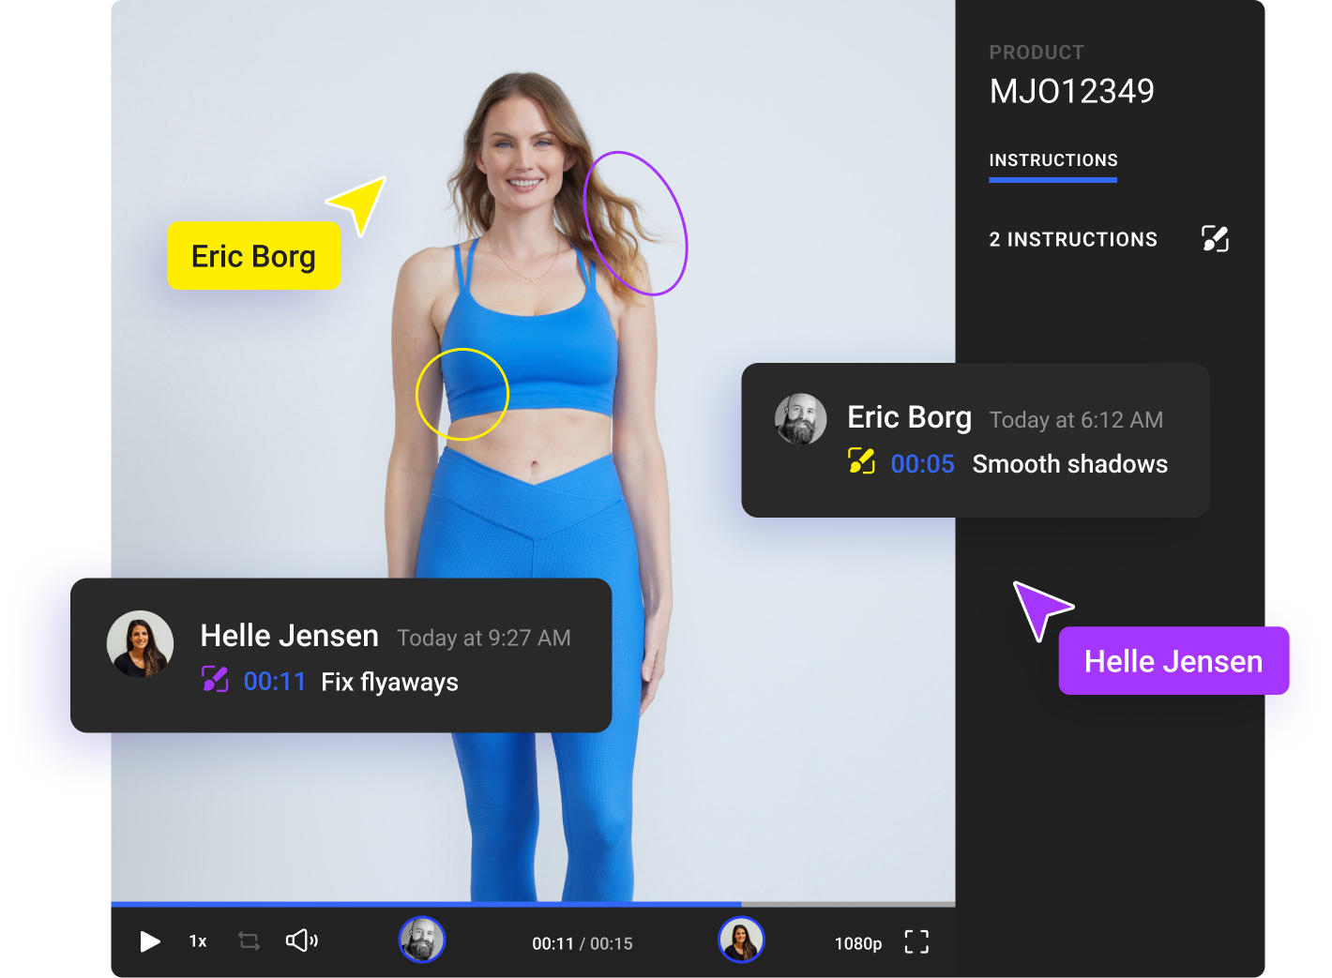This screenshot has height=978, width=1332.
Task: Click the purple annotation icon in Helle's comment
Action: point(215,679)
